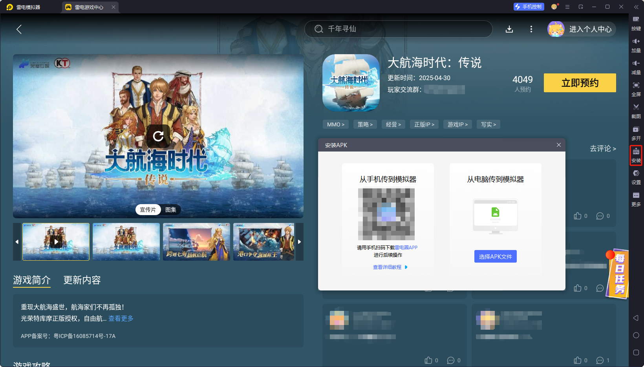Open 查看详细教程 tutorial link
This screenshot has width=644, height=367.
(x=390, y=267)
